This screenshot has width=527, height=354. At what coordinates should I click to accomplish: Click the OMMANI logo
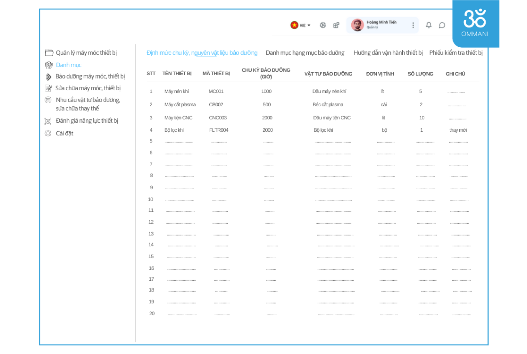coord(475,23)
